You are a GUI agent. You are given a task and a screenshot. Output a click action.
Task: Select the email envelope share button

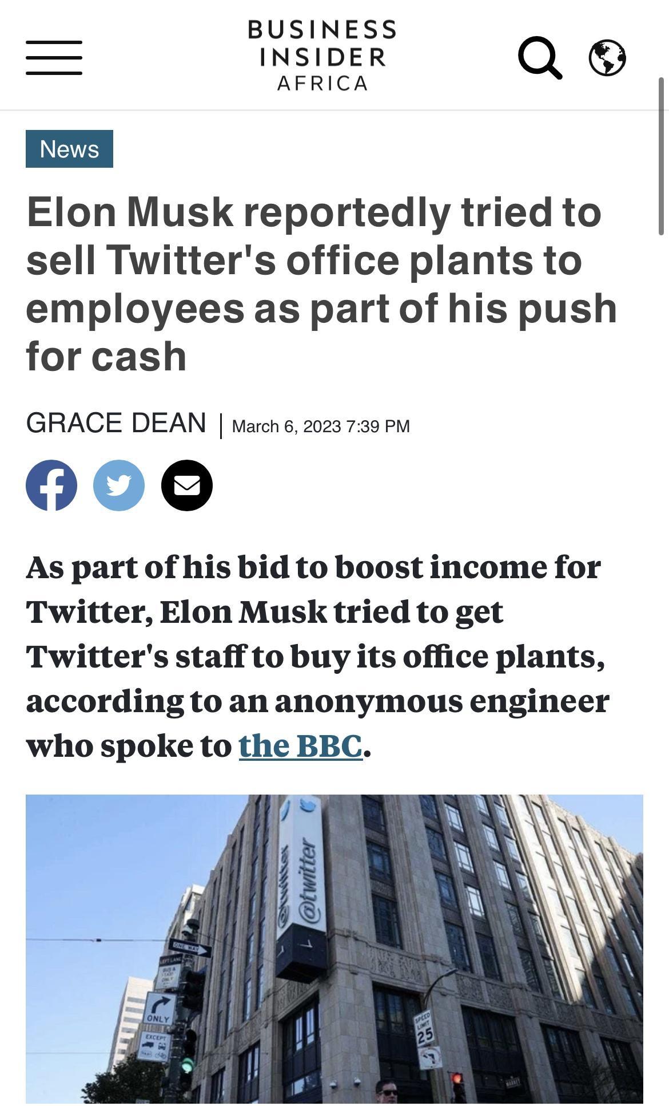tap(185, 484)
